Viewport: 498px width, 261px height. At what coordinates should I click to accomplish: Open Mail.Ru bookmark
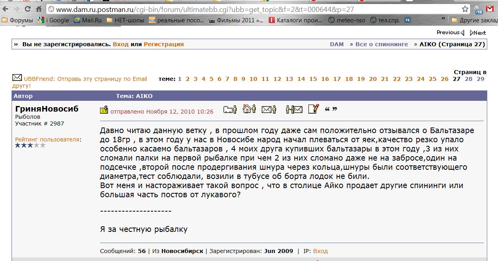point(88,20)
